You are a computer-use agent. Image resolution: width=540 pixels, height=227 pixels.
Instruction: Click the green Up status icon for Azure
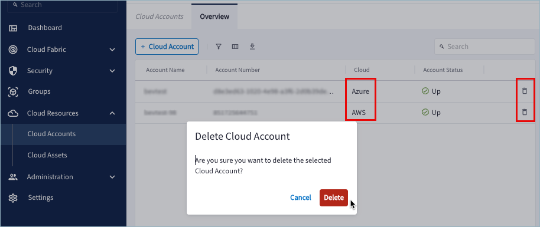425,91
